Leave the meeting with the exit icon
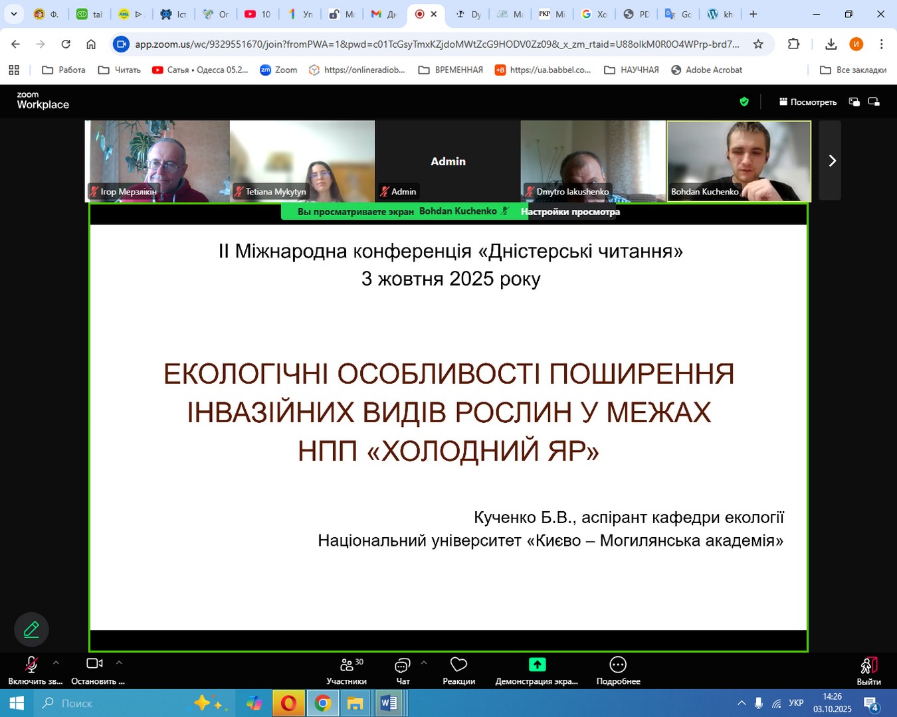Viewport: 897px width, 717px height. point(868,669)
